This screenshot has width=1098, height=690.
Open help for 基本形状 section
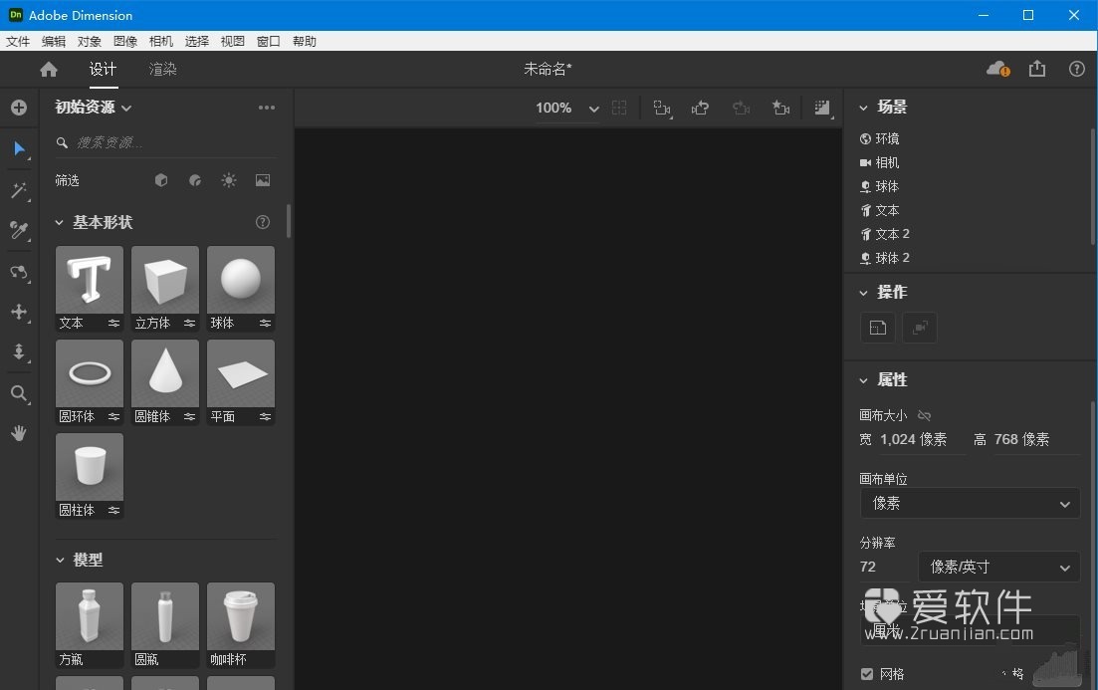pyautogui.click(x=263, y=222)
